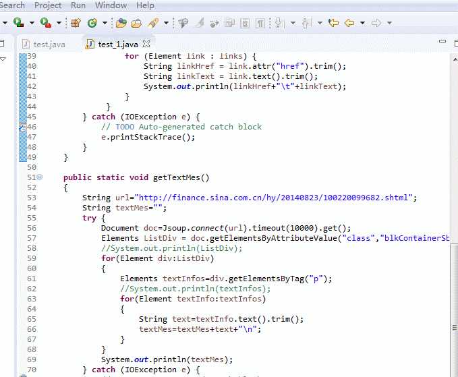Image resolution: width=458 pixels, height=377 pixels.
Task: Open the Search dropdown arrow
Action: 166,23
